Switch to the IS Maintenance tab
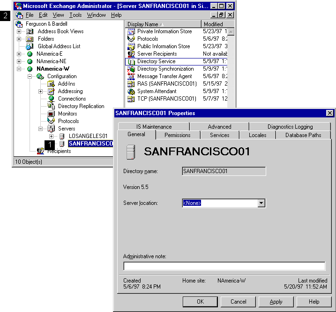The height and width of the screenshot is (312, 336). 154,127
